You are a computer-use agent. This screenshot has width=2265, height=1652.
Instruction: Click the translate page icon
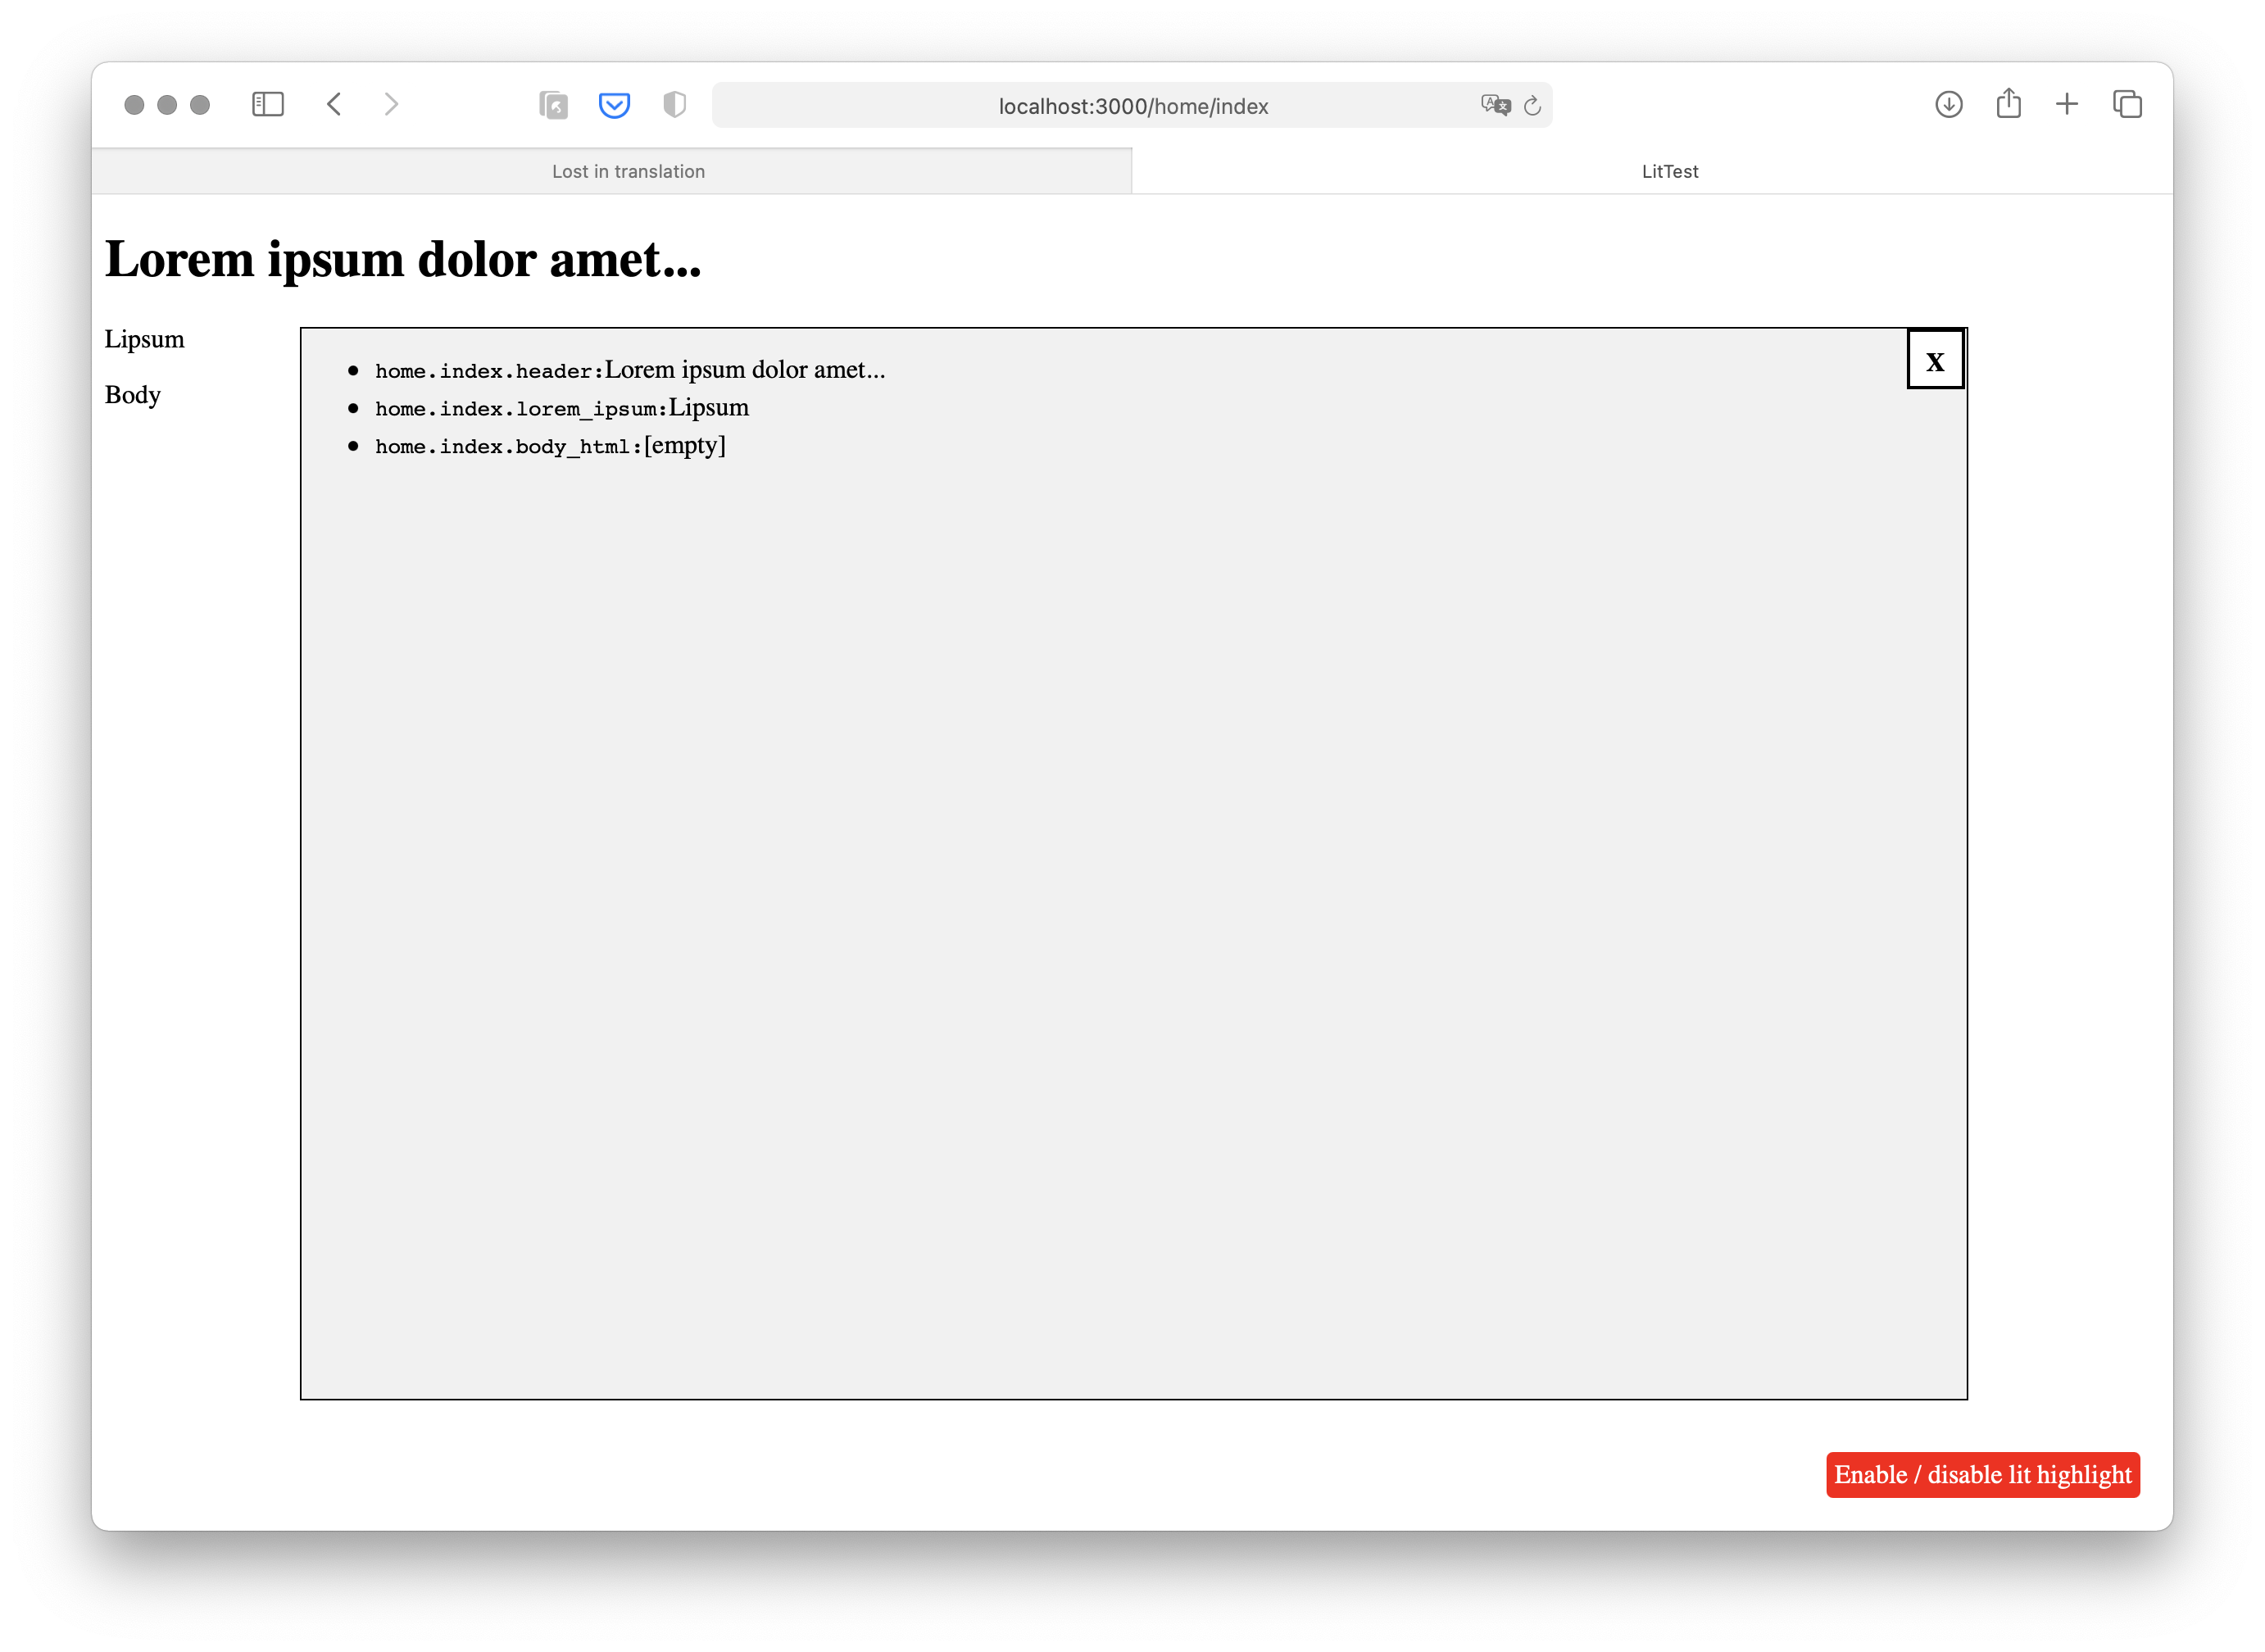point(1494,105)
